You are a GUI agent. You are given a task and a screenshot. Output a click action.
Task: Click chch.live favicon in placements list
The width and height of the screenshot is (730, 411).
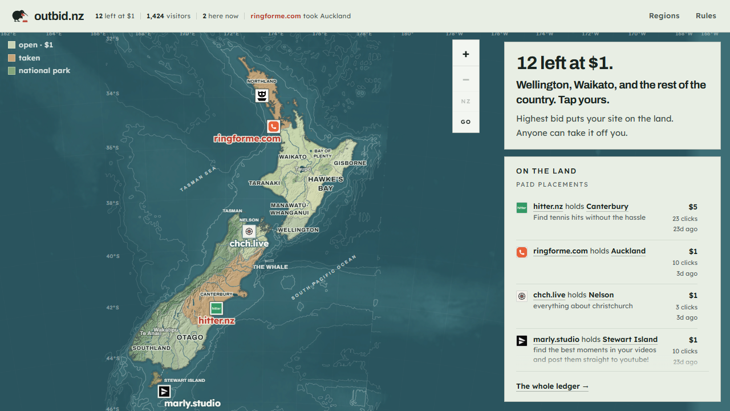click(522, 296)
